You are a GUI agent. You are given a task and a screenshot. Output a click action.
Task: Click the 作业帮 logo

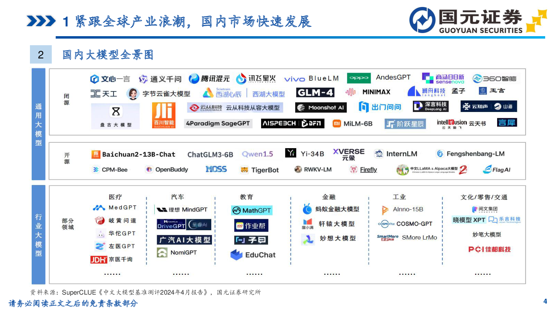click(251, 226)
